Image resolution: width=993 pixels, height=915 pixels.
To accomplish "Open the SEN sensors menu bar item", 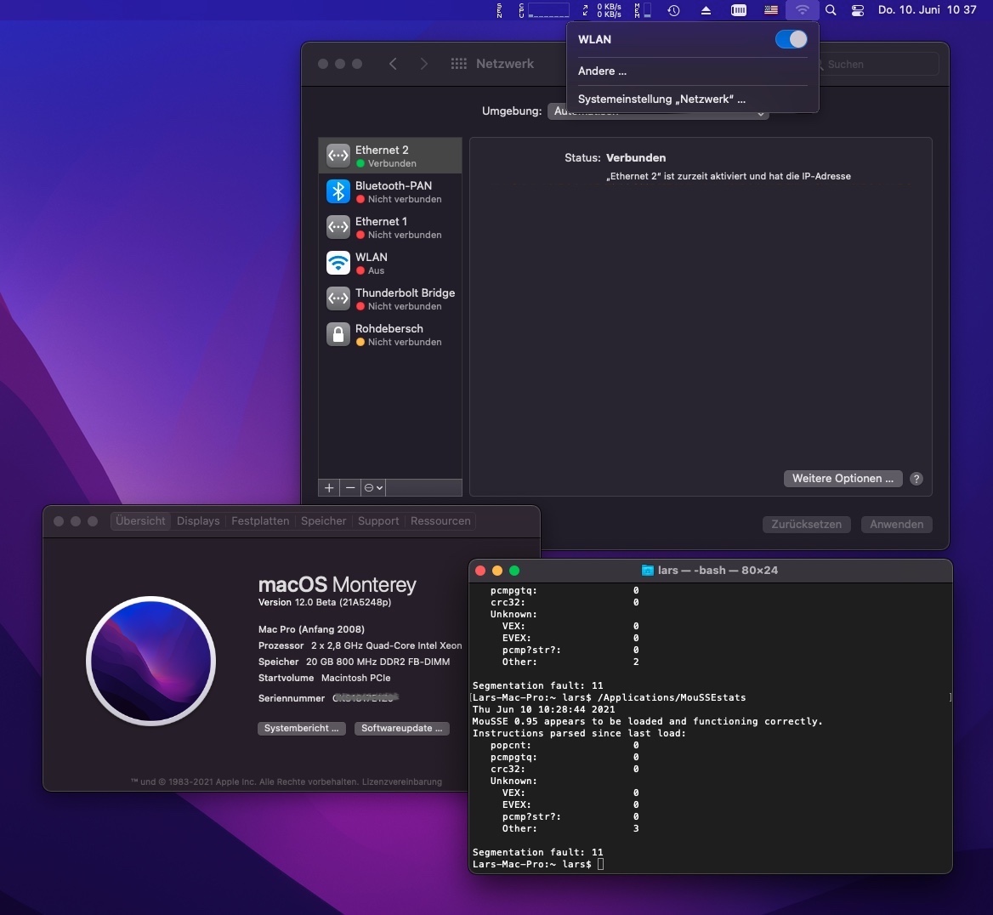I will [x=499, y=10].
